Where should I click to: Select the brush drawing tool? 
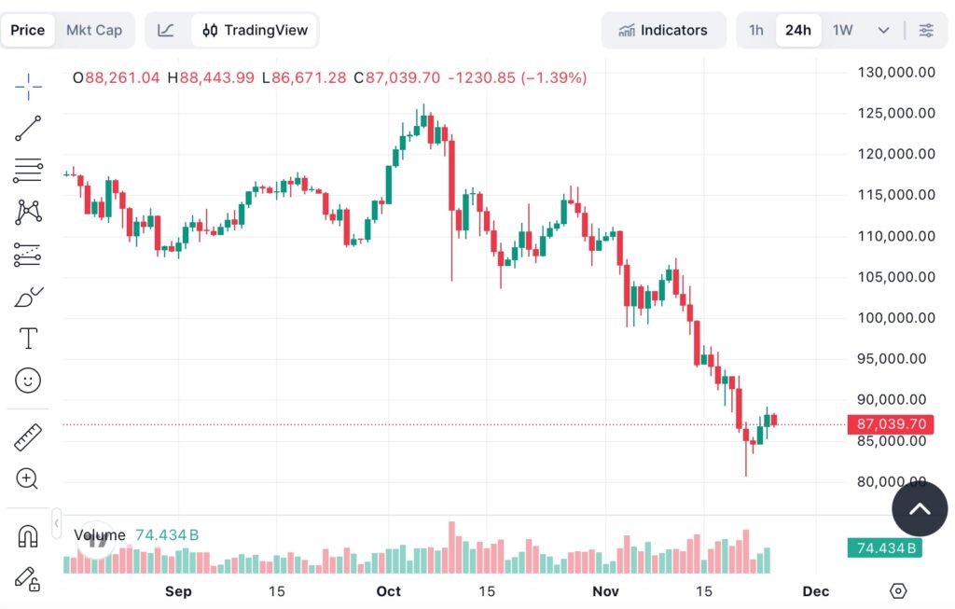coord(28,297)
